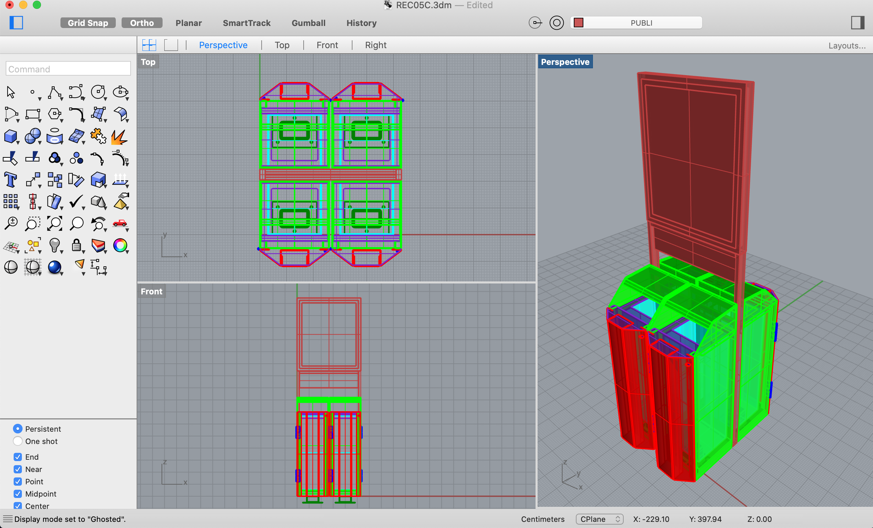Screen dimensions: 873x528
Task: Click the Lock objects padlock icon
Action: (x=76, y=245)
